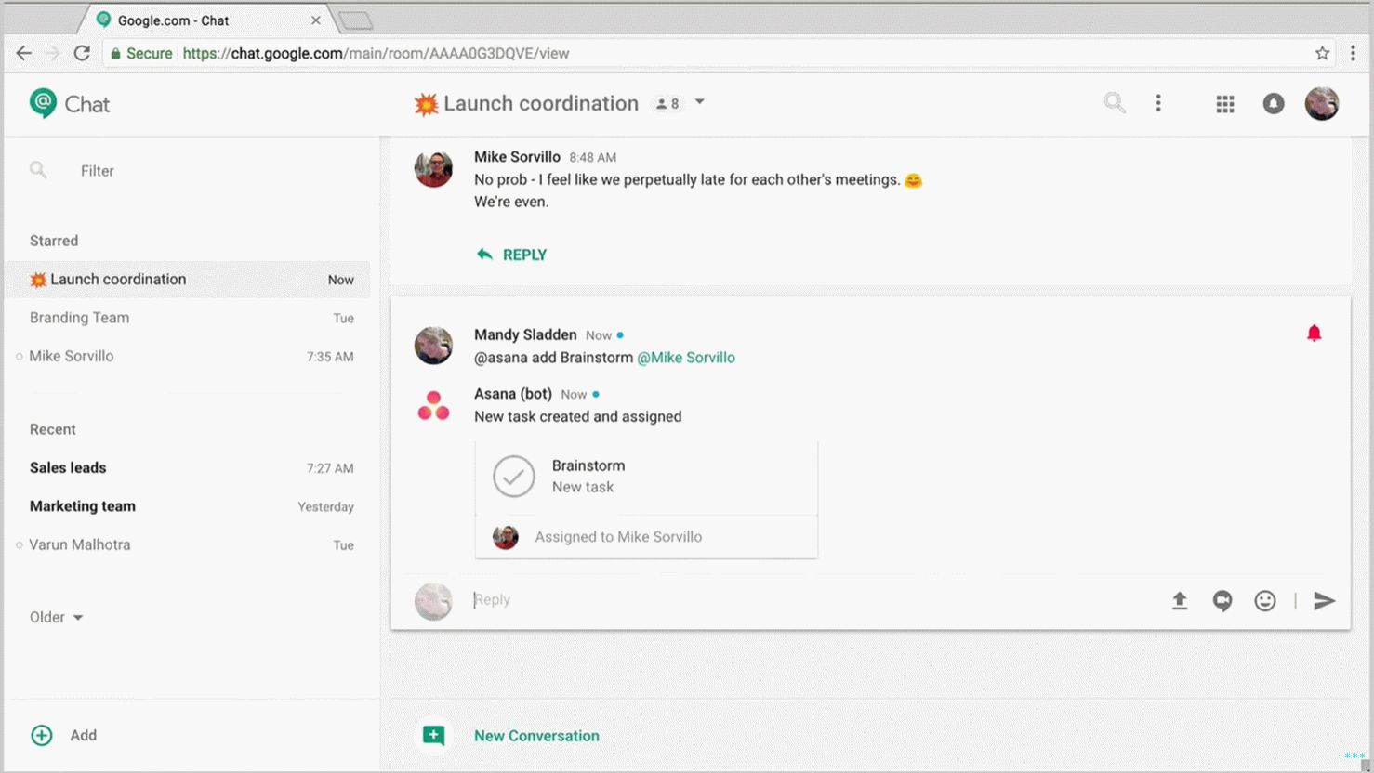Open the Google apps grid

(x=1225, y=104)
